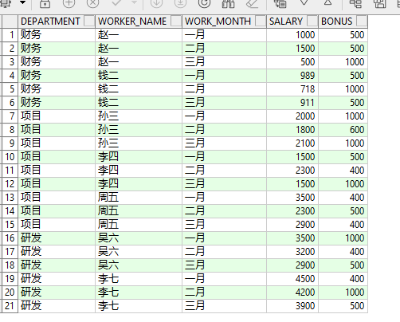Click the salary cell 4500 in row 19
The image size is (400, 322).
coord(292,279)
